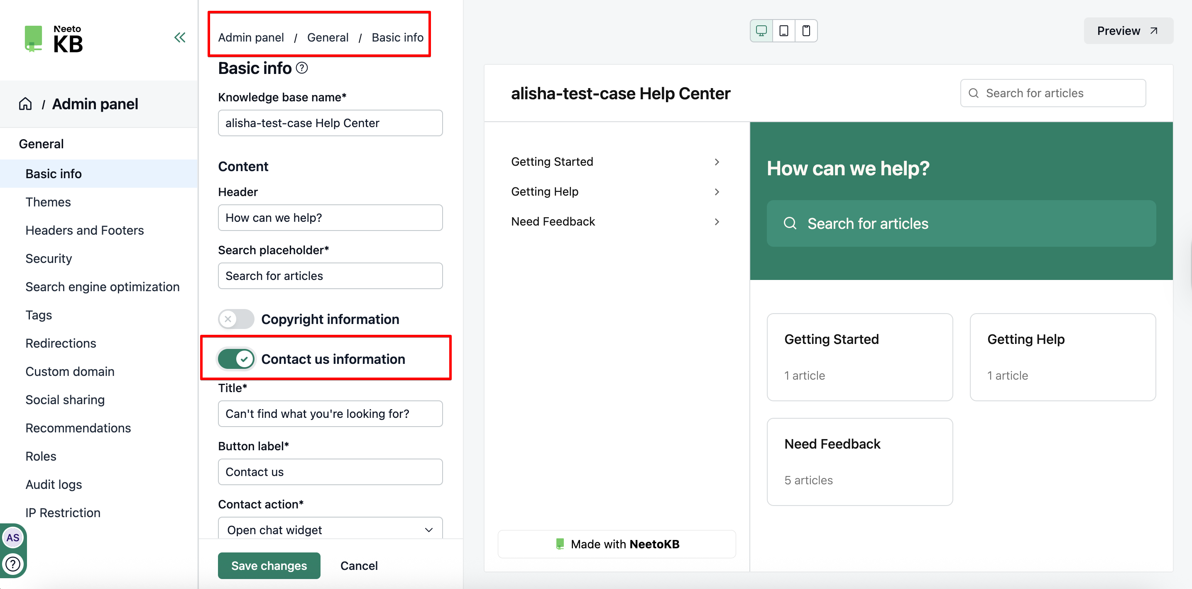This screenshot has height=589, width=1192.
Task: Focus the Button label field
Action: (330, 472)
